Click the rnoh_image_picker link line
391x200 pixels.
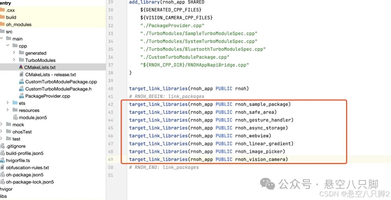(x=207, y=151)
